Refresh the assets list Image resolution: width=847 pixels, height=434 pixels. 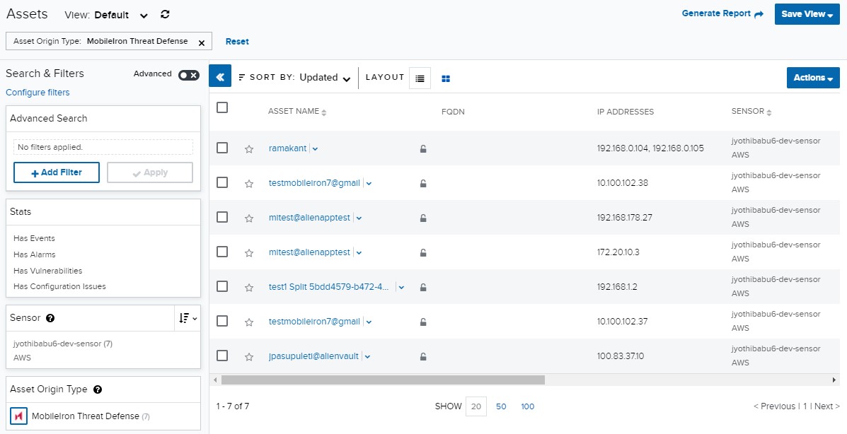coord(165,14)
